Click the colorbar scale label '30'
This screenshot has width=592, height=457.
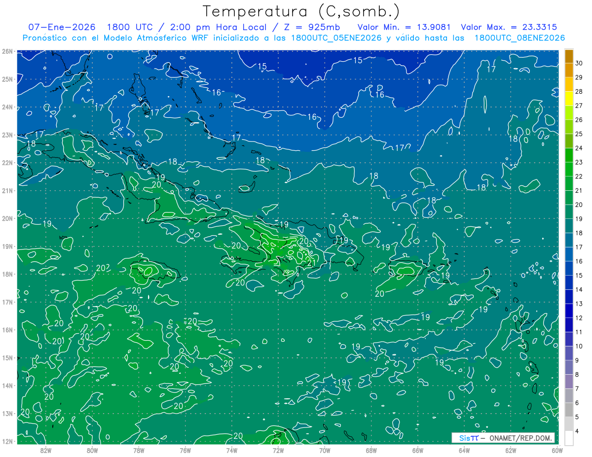pos(579,63)
